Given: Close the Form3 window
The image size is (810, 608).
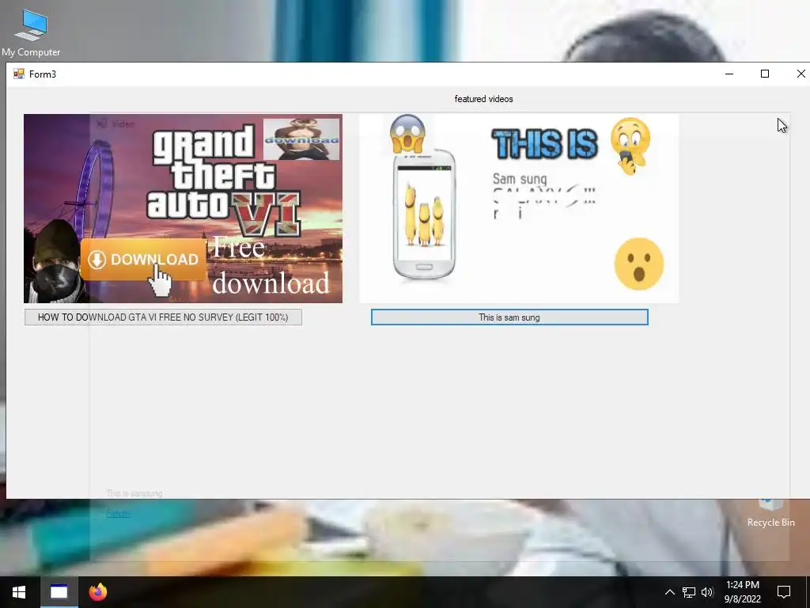Looking at the screenshot, I should pyautogui.click(x=801, y=74).
